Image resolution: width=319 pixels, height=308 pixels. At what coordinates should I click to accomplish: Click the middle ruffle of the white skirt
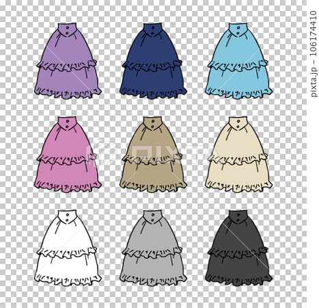click(x=67, y=252)
